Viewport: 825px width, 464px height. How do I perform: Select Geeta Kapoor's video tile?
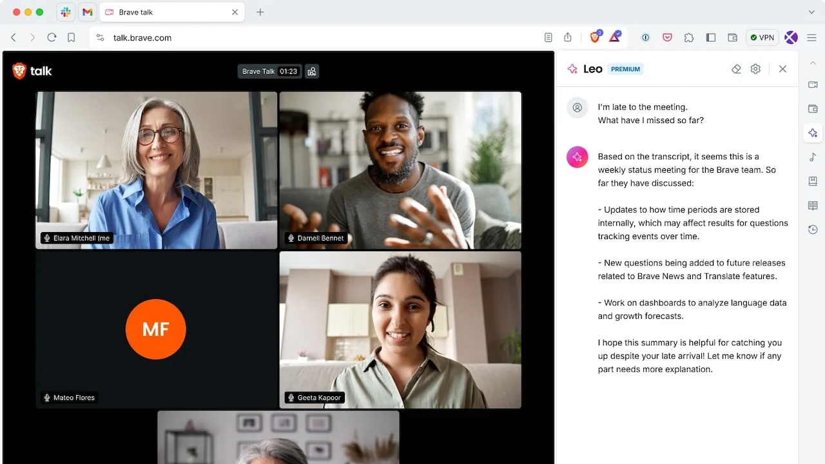[400, 330]
